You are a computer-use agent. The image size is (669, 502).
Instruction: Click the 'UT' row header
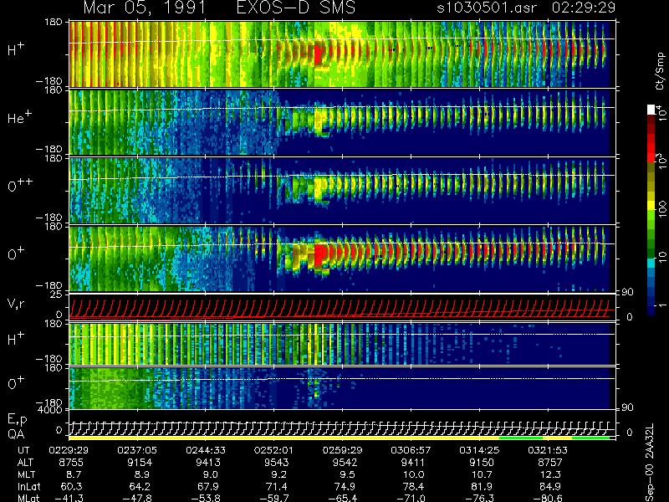[x=24, y=450]
